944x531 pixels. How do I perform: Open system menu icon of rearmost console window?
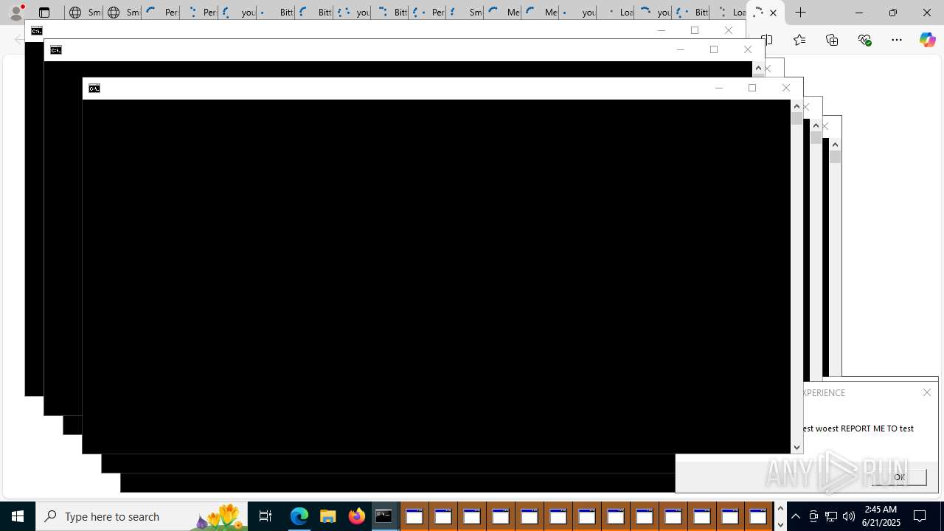(x=37, y=31)
